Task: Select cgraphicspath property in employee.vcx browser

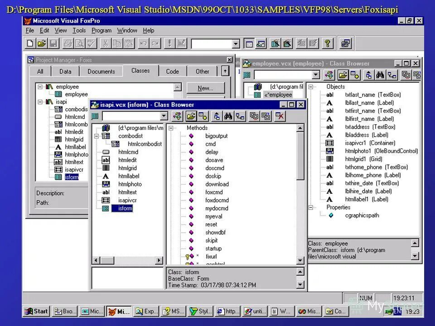Action: click(x=362, y=216)
